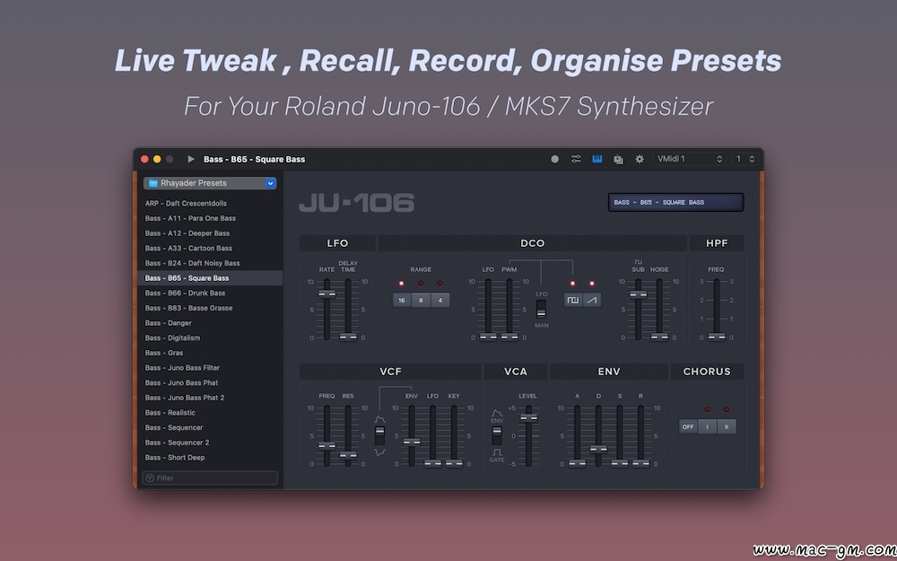Set chorus to OFF
This screenshot has width=897, height=561.
688,426
